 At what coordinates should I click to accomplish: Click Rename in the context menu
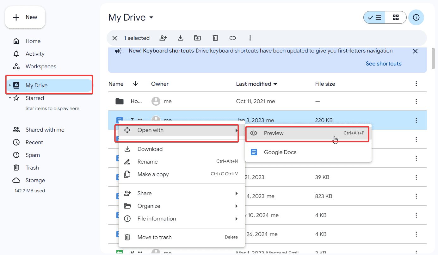pos(147,161)
